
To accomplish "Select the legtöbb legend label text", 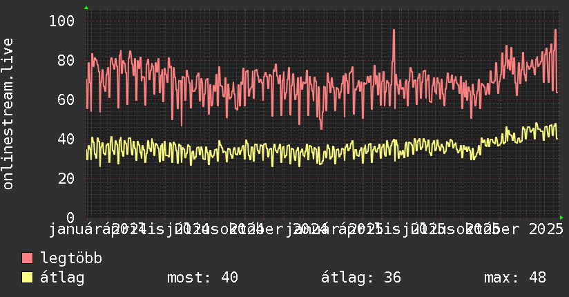I will click(71, 258).
